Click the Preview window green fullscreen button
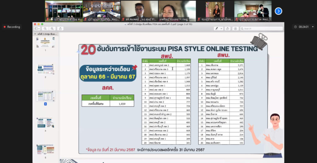Screen dimensions: 317x163 [42, 24]
